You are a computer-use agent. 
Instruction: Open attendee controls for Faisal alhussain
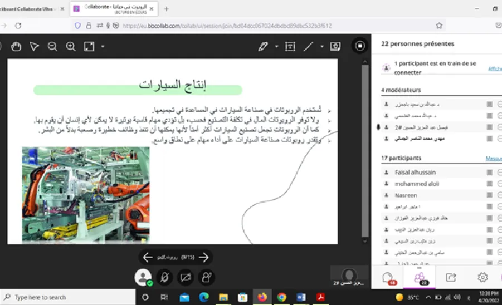(x=499, y=173)
